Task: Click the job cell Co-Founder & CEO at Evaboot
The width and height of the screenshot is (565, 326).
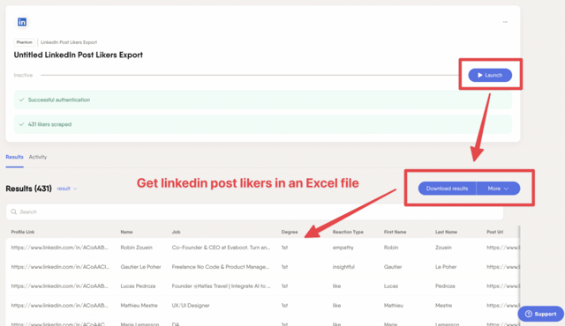Action: click(x=221, y=248)
